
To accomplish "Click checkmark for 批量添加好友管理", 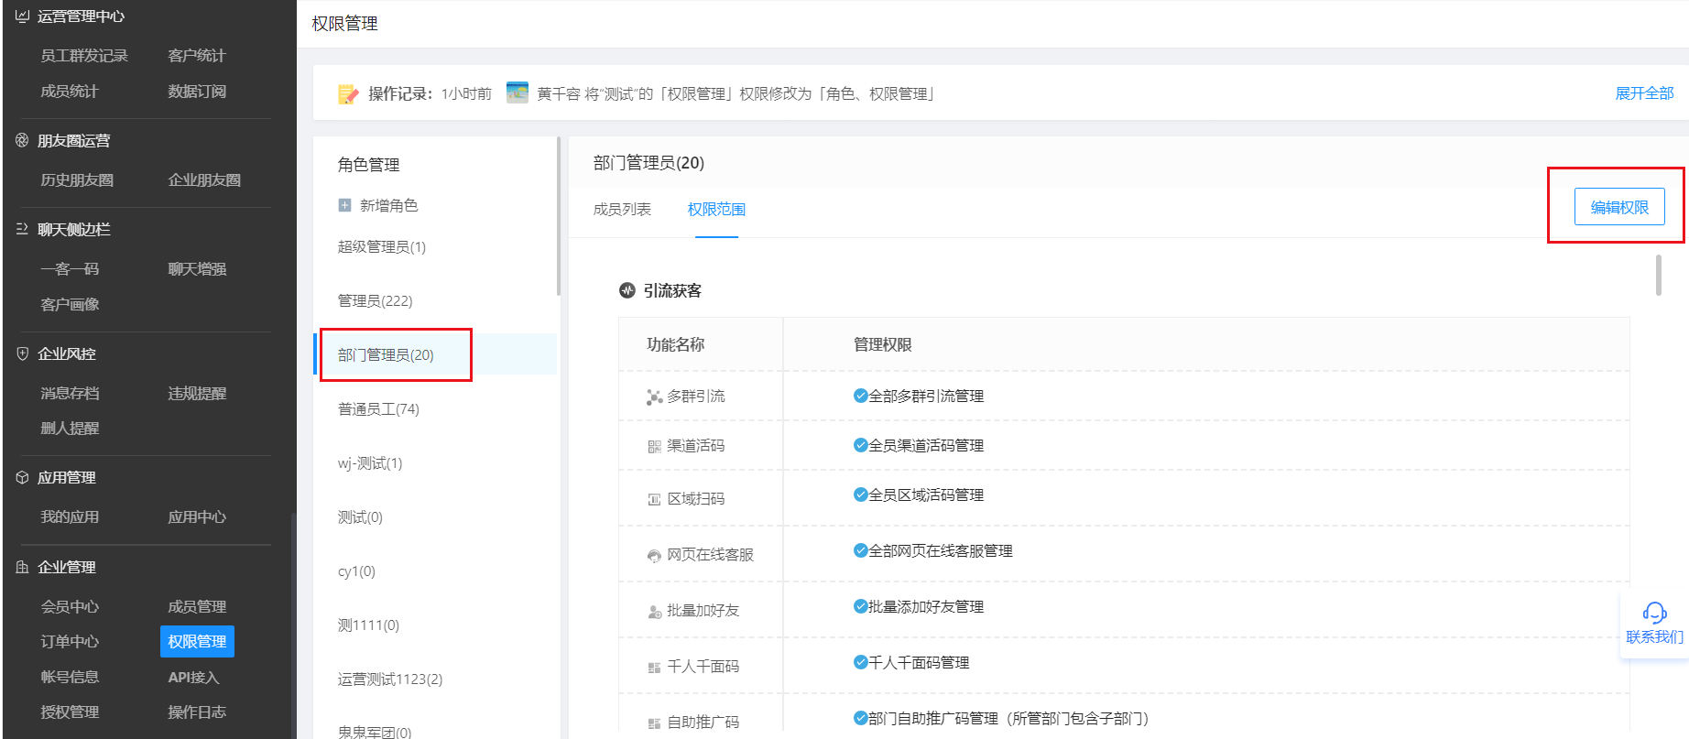I will tap(860, 606).
